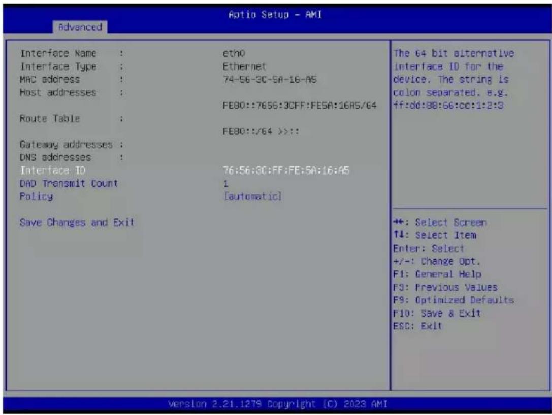
Task: Click the Gateway addresses label
Action: point(66,145)
